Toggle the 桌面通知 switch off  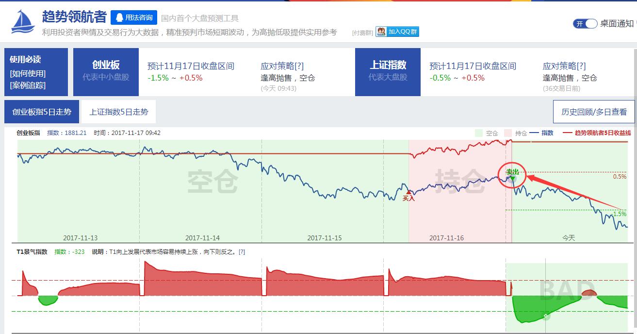(585, 23)
